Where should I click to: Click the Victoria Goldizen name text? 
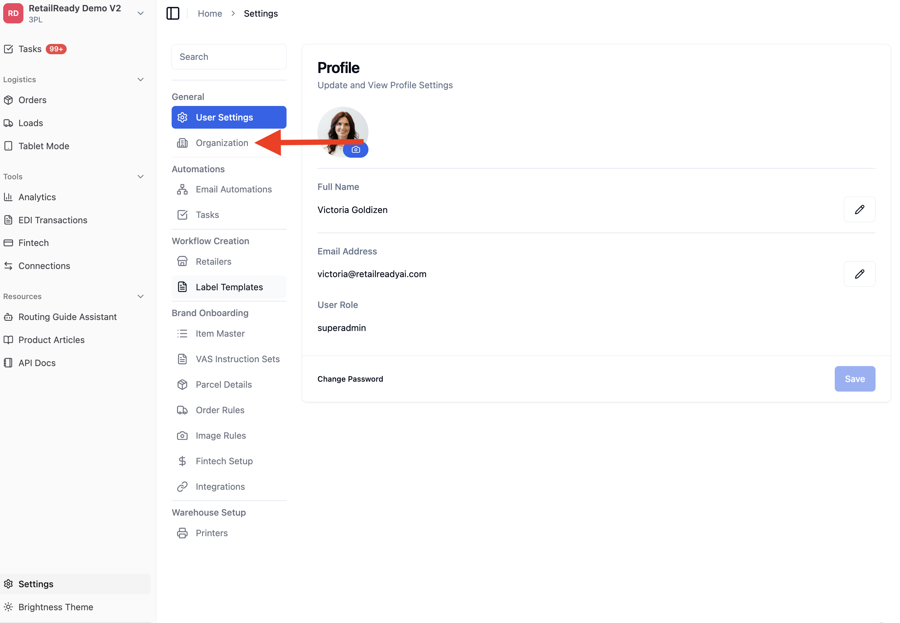point(352,210)
